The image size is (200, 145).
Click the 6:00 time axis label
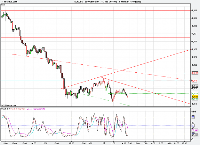[138, 143]
